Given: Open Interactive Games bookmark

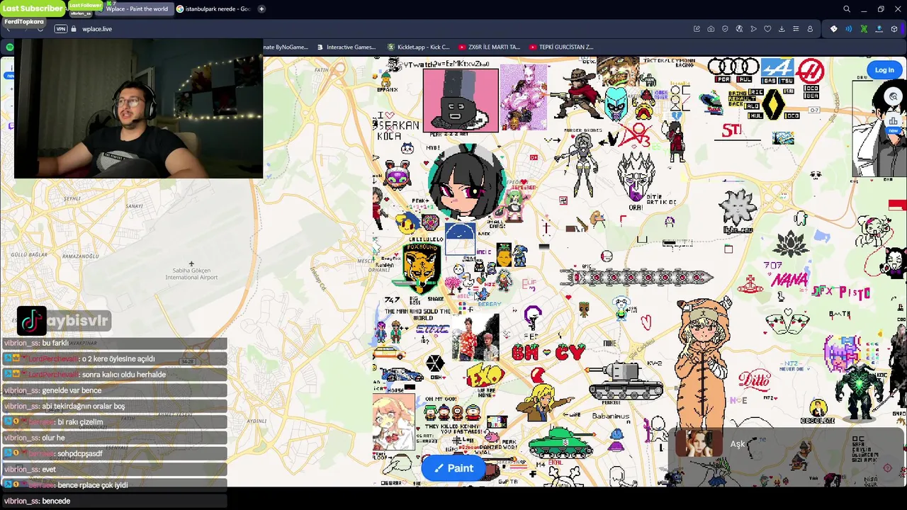Looking at the screenshot, I should coord(347,47).
